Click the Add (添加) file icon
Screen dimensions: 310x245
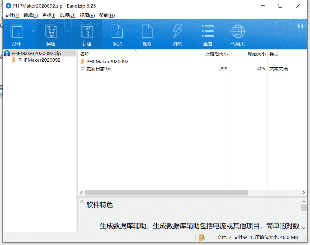point(117,32)
